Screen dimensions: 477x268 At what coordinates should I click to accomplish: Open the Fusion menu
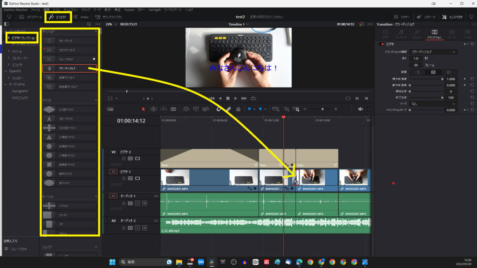(129, 10)
